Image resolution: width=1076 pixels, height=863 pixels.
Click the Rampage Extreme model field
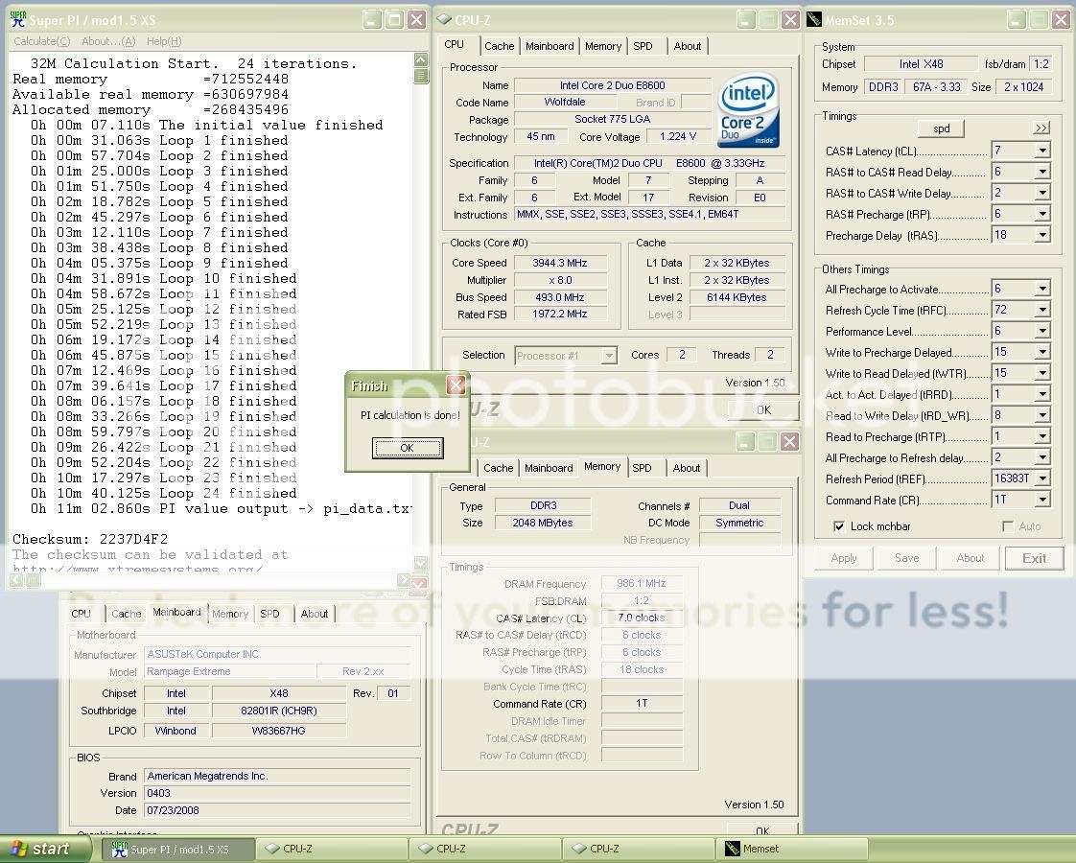pos(229,671)
